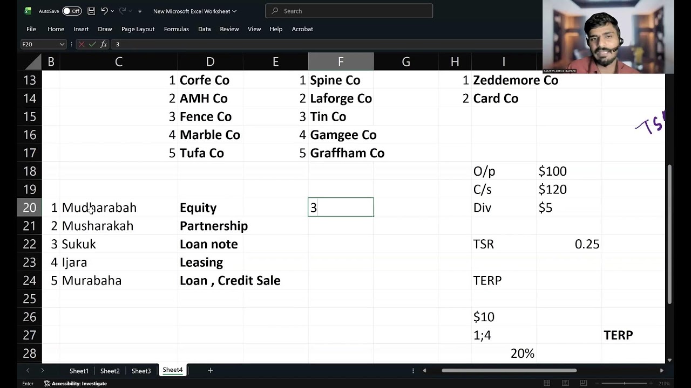
Task: Click the Redo arrow icon
Action: [122, 11]
